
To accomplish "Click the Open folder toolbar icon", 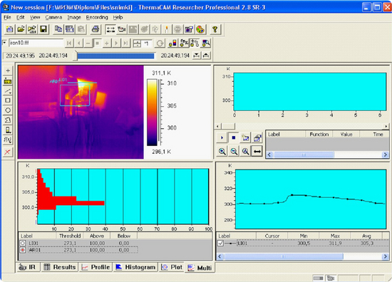I will 21,29.
